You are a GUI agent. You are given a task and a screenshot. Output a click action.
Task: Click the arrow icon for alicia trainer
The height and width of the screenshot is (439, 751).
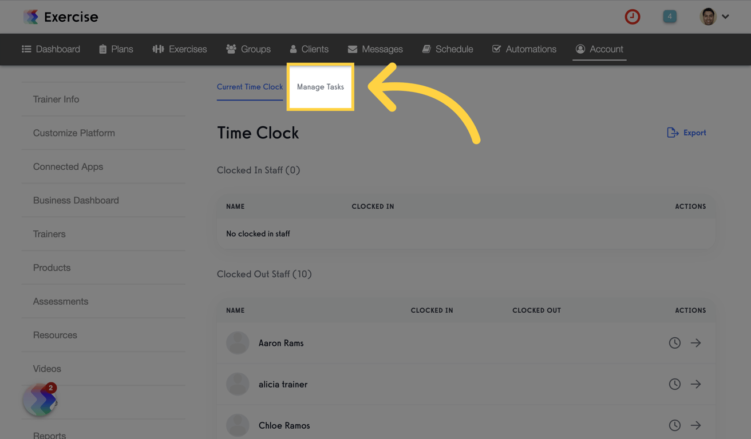tap(695, 384)
